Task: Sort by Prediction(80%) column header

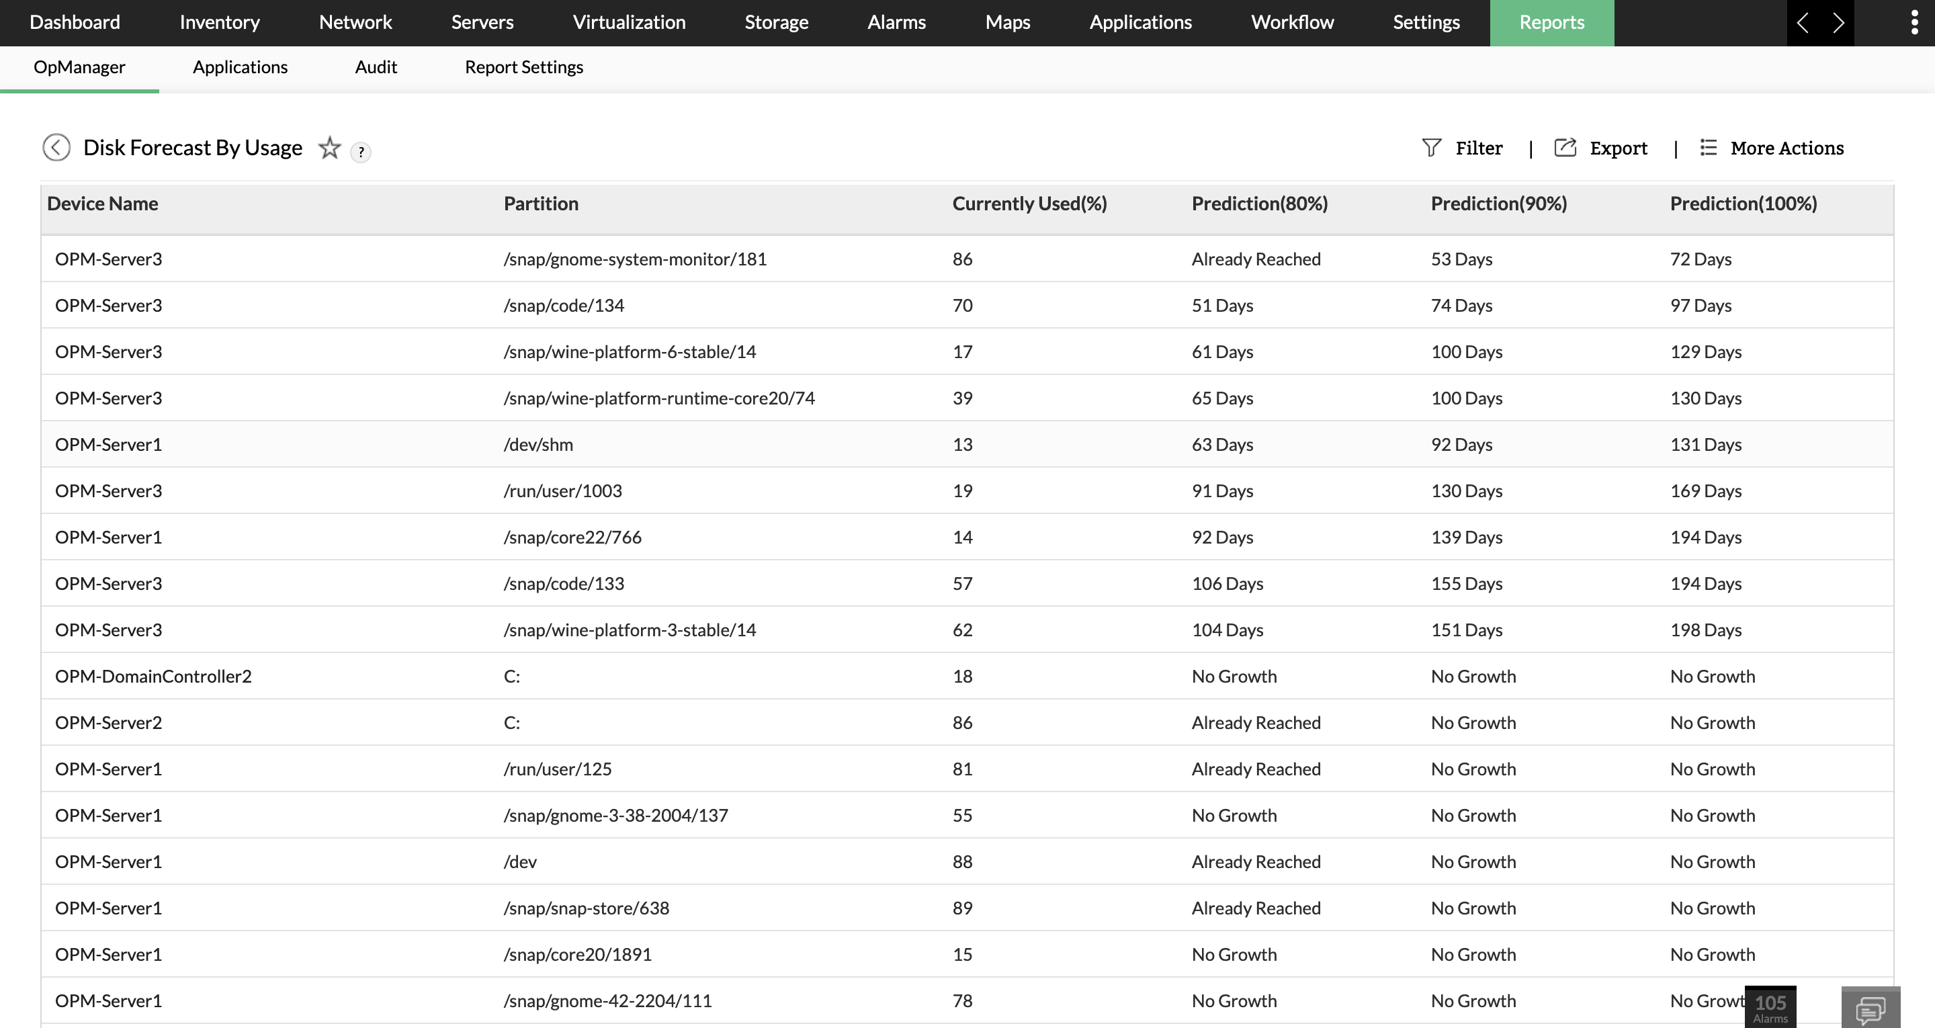Action: 1259,204
